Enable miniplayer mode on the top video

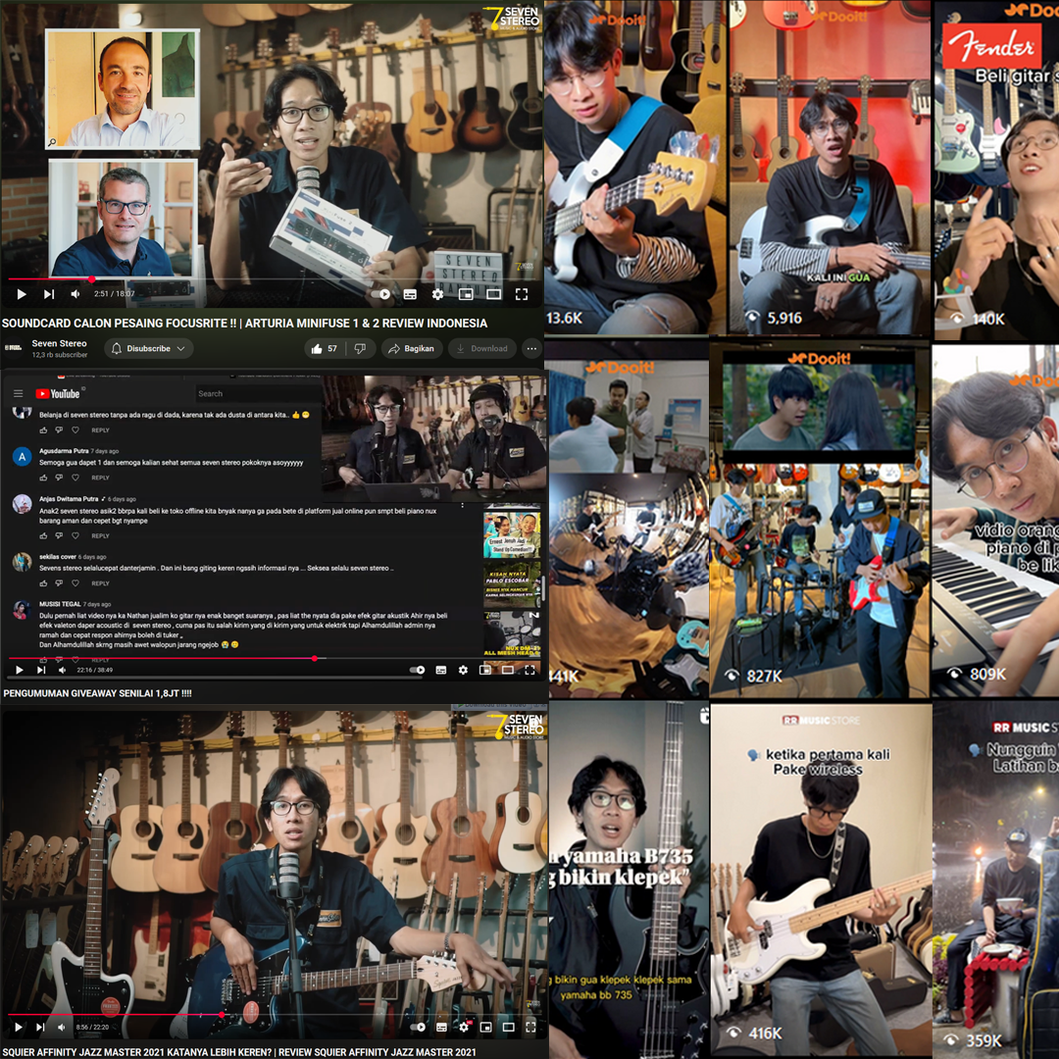click(x=466, y=294)
